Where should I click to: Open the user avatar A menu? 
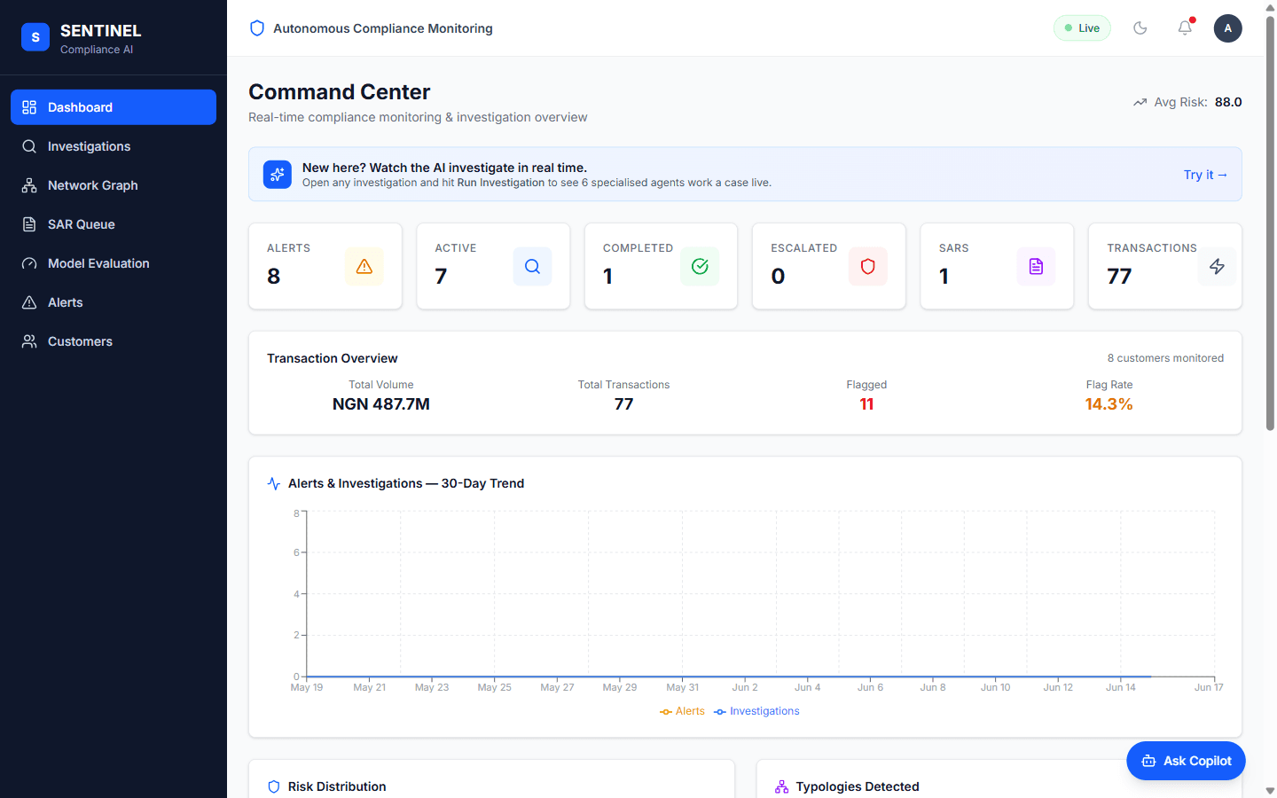pos(1227,28)
